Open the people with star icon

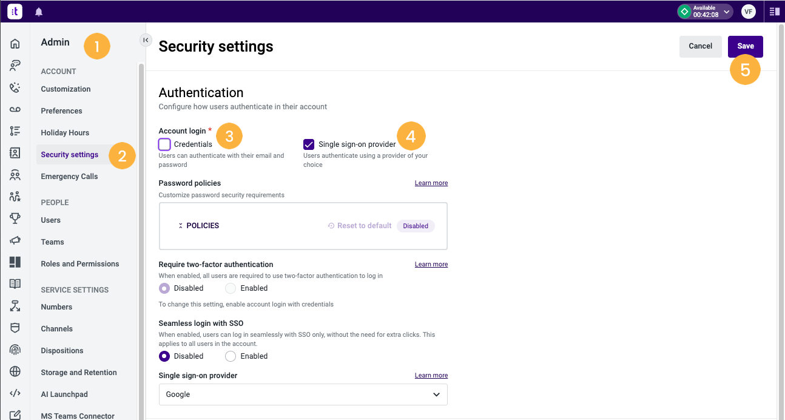pyautogui.click(x=15, y=197)
